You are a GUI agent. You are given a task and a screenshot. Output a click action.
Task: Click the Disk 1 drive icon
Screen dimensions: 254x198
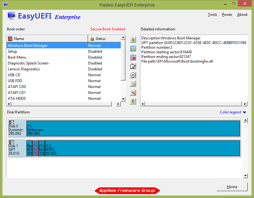(x=12, y=142)
